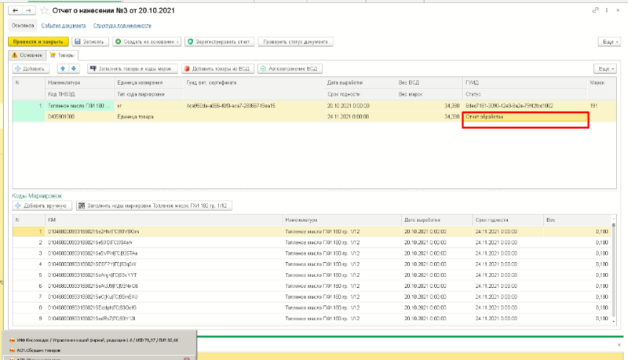Click 'КМ' column header in codes table

coord(163,220)
